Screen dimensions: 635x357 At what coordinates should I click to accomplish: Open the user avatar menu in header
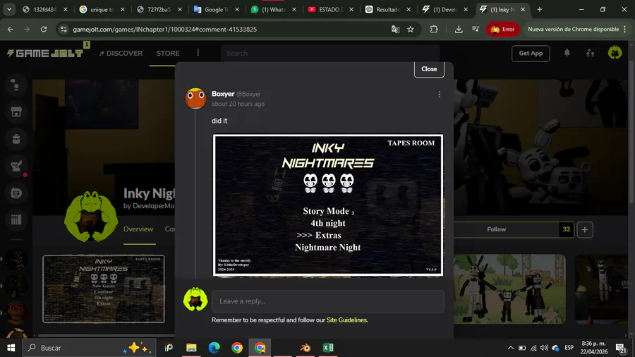pos(615,53)
